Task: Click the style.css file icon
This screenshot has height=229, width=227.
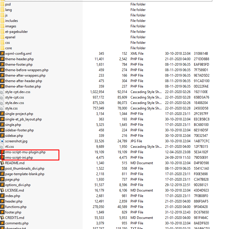Action: (x=2, y=108)
